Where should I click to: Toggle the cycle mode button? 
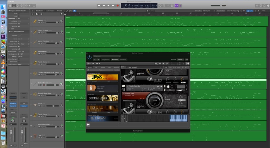click(x=160, y=5)
